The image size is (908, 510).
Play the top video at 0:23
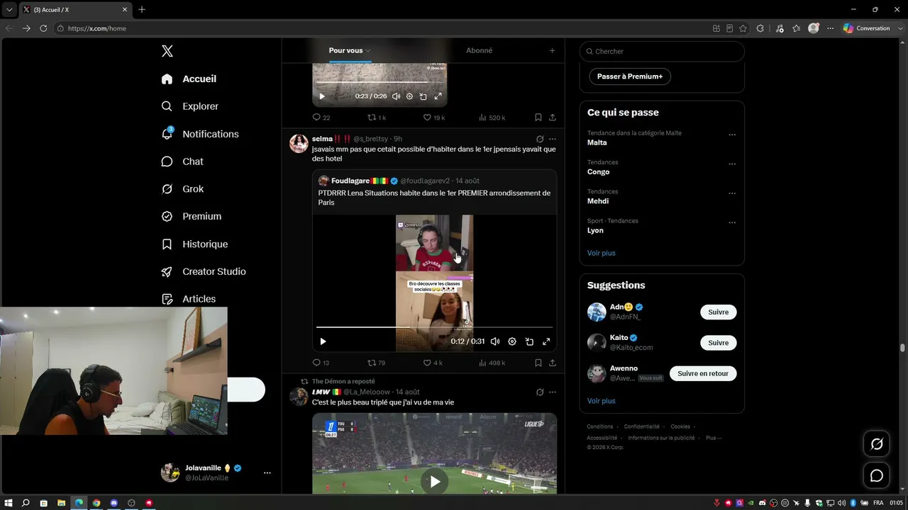(x=322, y=96)
